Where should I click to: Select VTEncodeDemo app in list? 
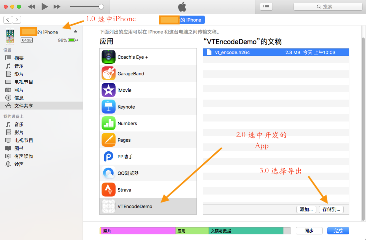coord(148,206)
